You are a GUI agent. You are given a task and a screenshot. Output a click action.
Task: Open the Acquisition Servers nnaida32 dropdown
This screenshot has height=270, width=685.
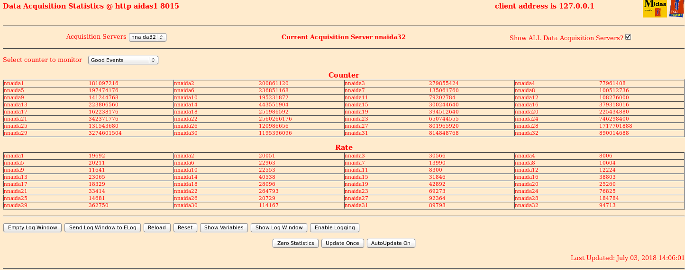point(147,37)
